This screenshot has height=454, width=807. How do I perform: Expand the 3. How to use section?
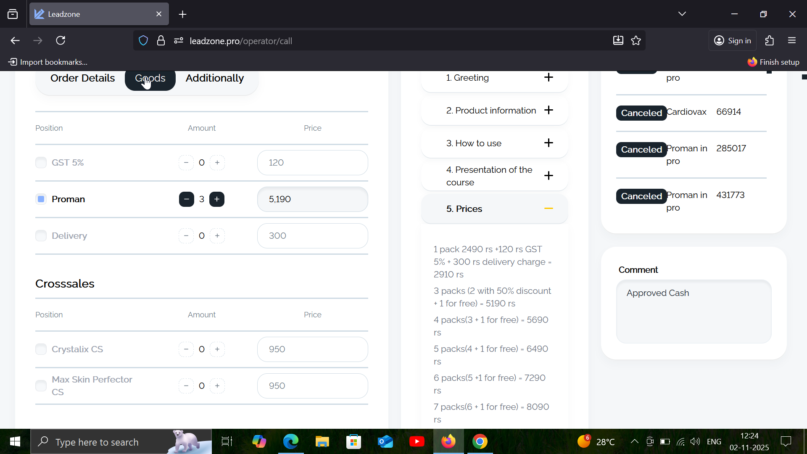(549, 143)
